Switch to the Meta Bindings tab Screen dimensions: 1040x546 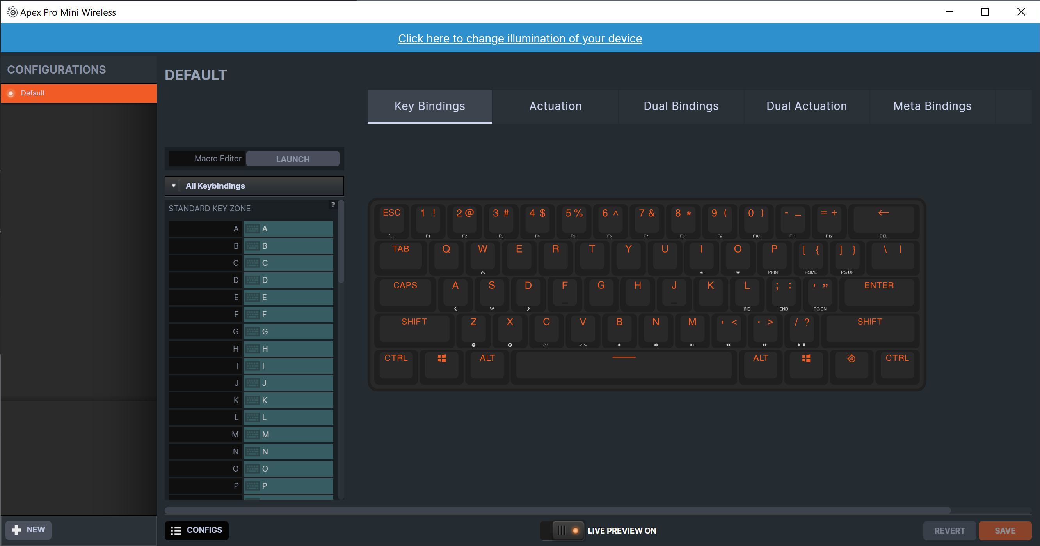[x=932, y=106]
